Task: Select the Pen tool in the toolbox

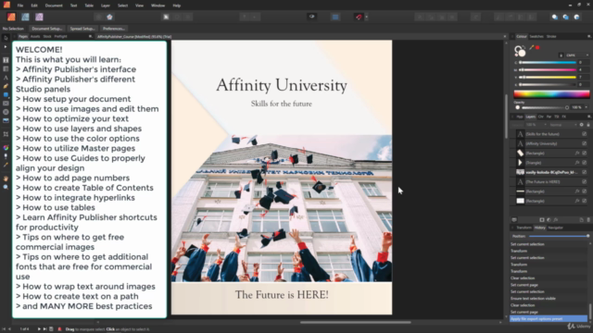Action: [x=6, y=86]
